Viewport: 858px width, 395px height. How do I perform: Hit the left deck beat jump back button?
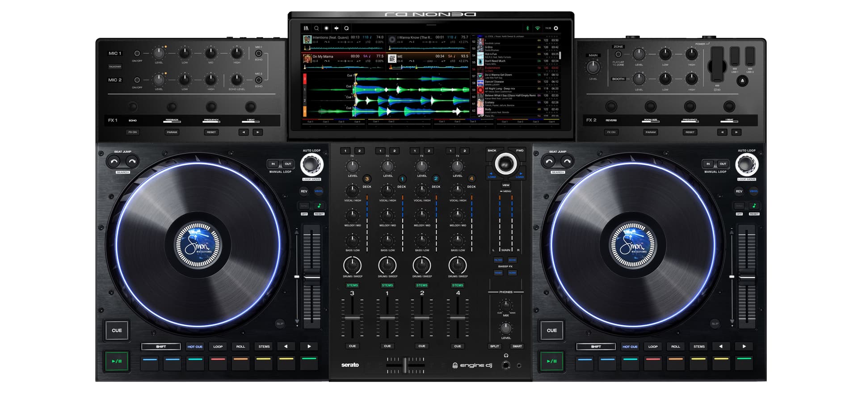pos(114,161)
